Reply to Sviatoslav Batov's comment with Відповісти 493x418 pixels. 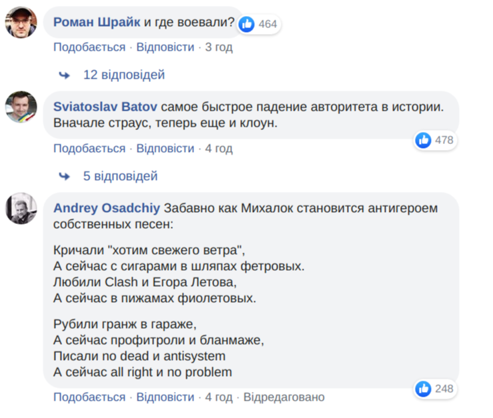click(165, 148)
